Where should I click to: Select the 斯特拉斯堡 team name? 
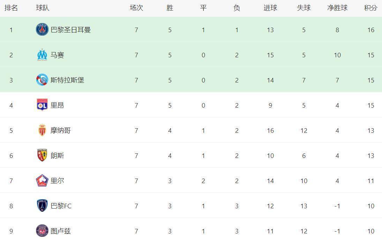pyautogui.click(x=67, y=80)
